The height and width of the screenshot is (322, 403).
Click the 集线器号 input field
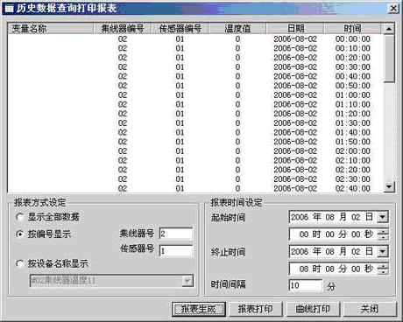(x=176, y=234)
